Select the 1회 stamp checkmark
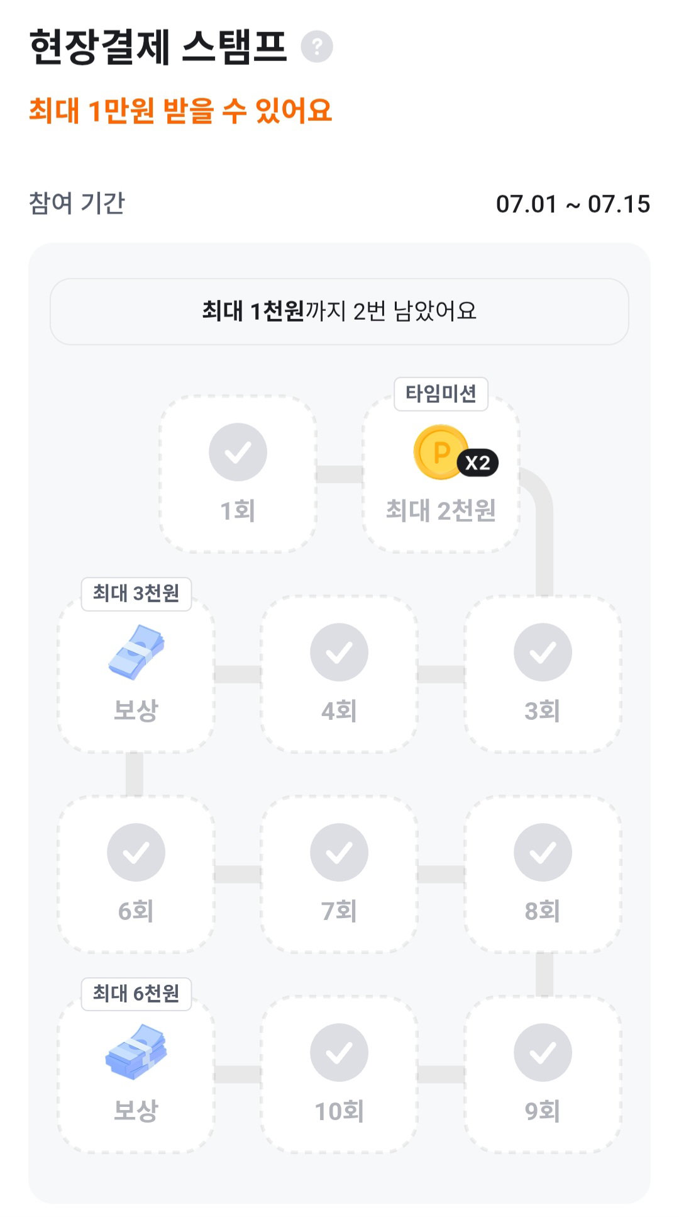 pos(238,452)
